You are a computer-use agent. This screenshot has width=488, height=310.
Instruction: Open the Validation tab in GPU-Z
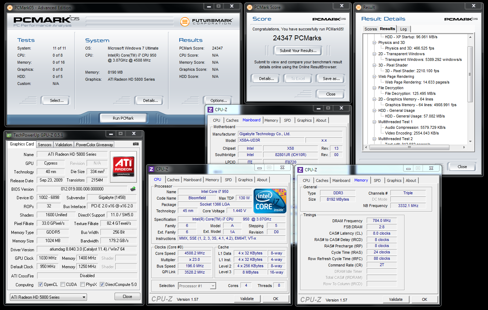64,144
